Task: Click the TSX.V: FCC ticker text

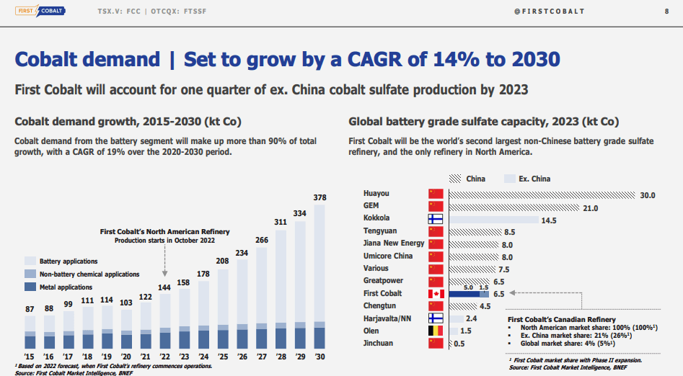Action: coord(119,12)
